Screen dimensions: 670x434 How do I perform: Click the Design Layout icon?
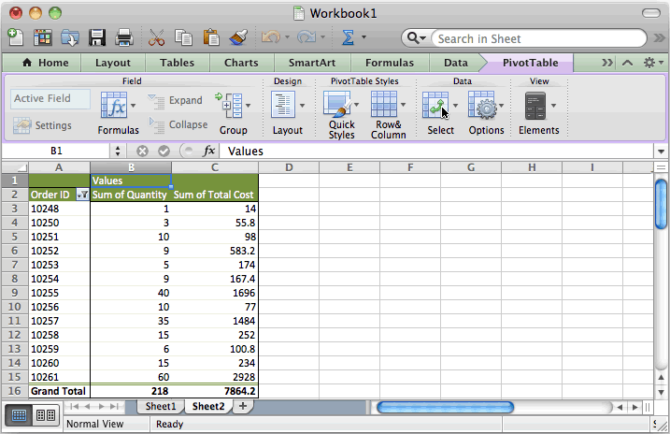tap(283, 105)
